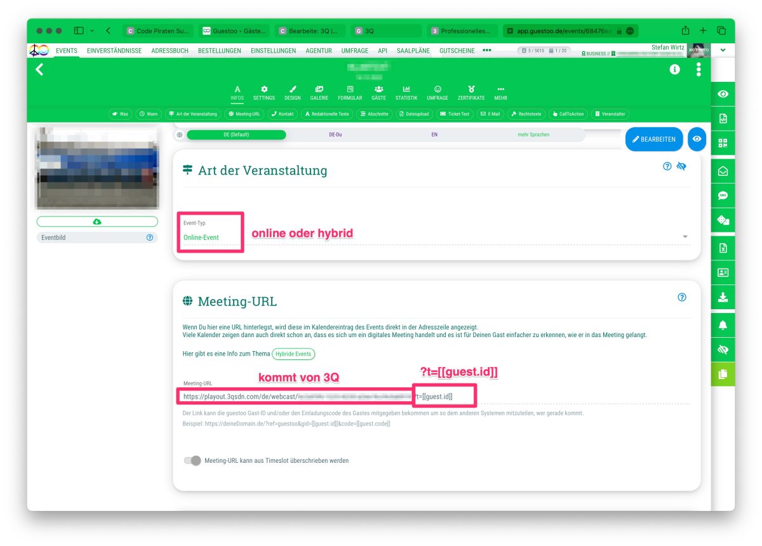Screen dimensions: 762x546
Task: Click the Bearbeiten button
Action: pyautogui.click(x=653, y=139)
